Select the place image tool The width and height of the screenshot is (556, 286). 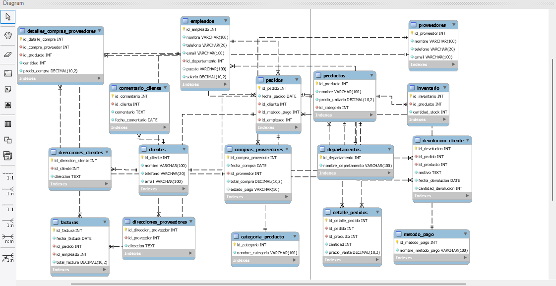tap(8, 105)
